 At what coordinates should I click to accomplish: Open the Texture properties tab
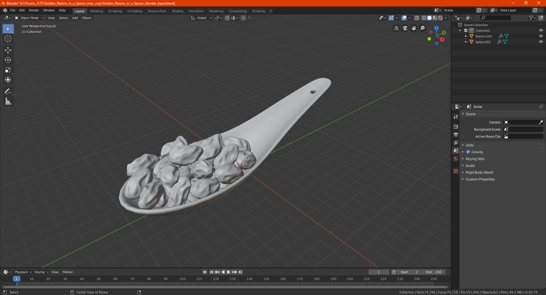click(456, 171)
